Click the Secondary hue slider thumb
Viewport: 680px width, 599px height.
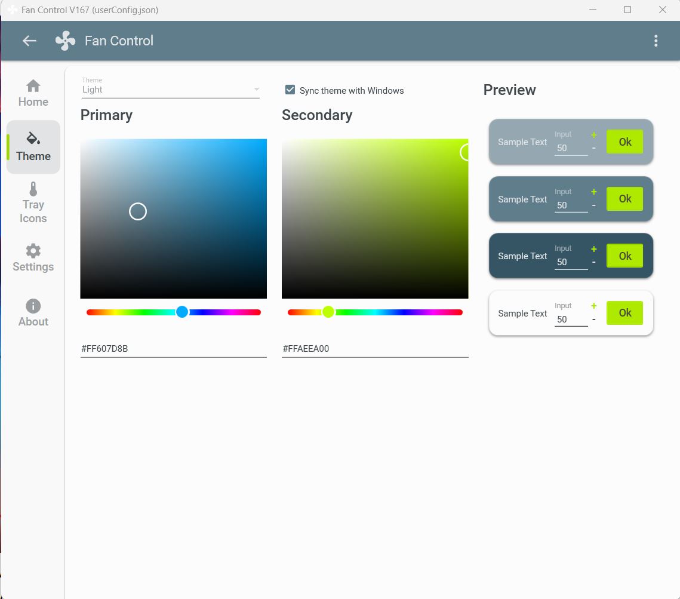click(x=328, y=312)
